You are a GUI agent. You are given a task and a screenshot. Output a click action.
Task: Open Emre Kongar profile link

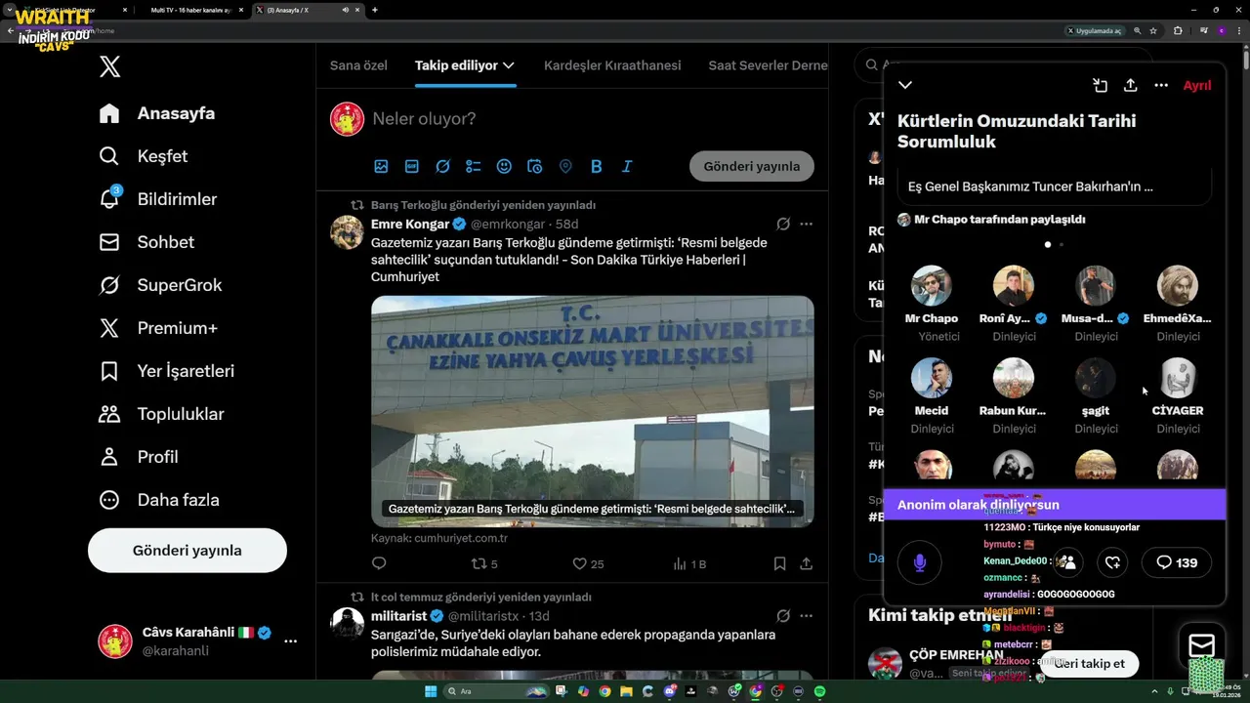(x=410, y=224)
